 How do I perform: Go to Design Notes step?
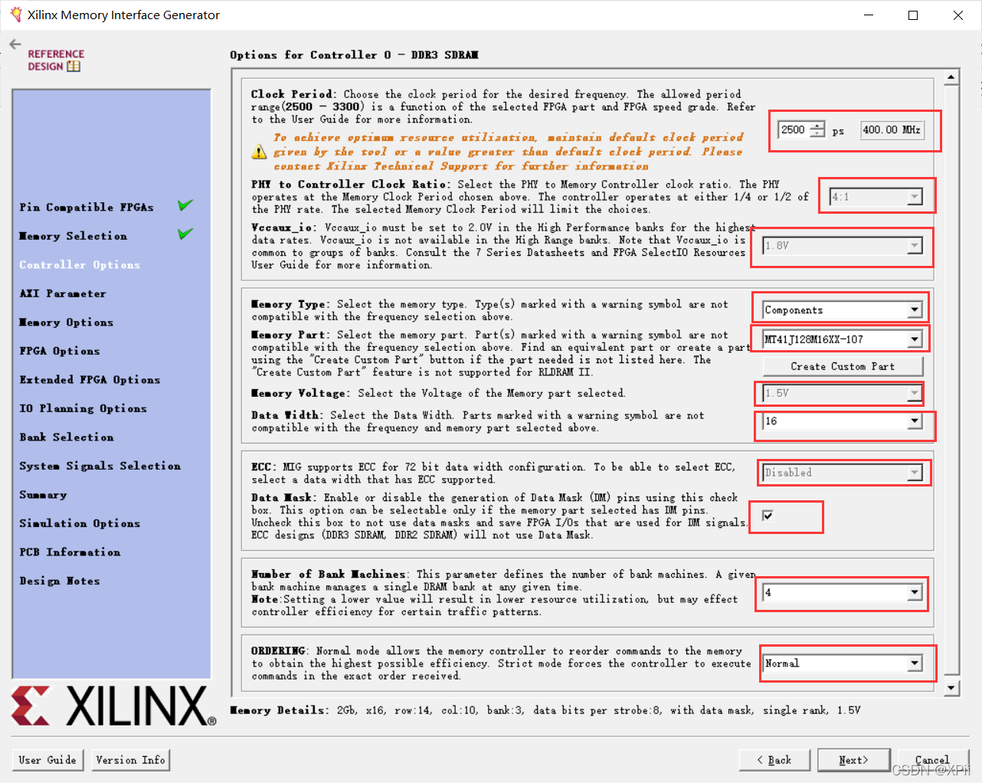click(60, 581)
